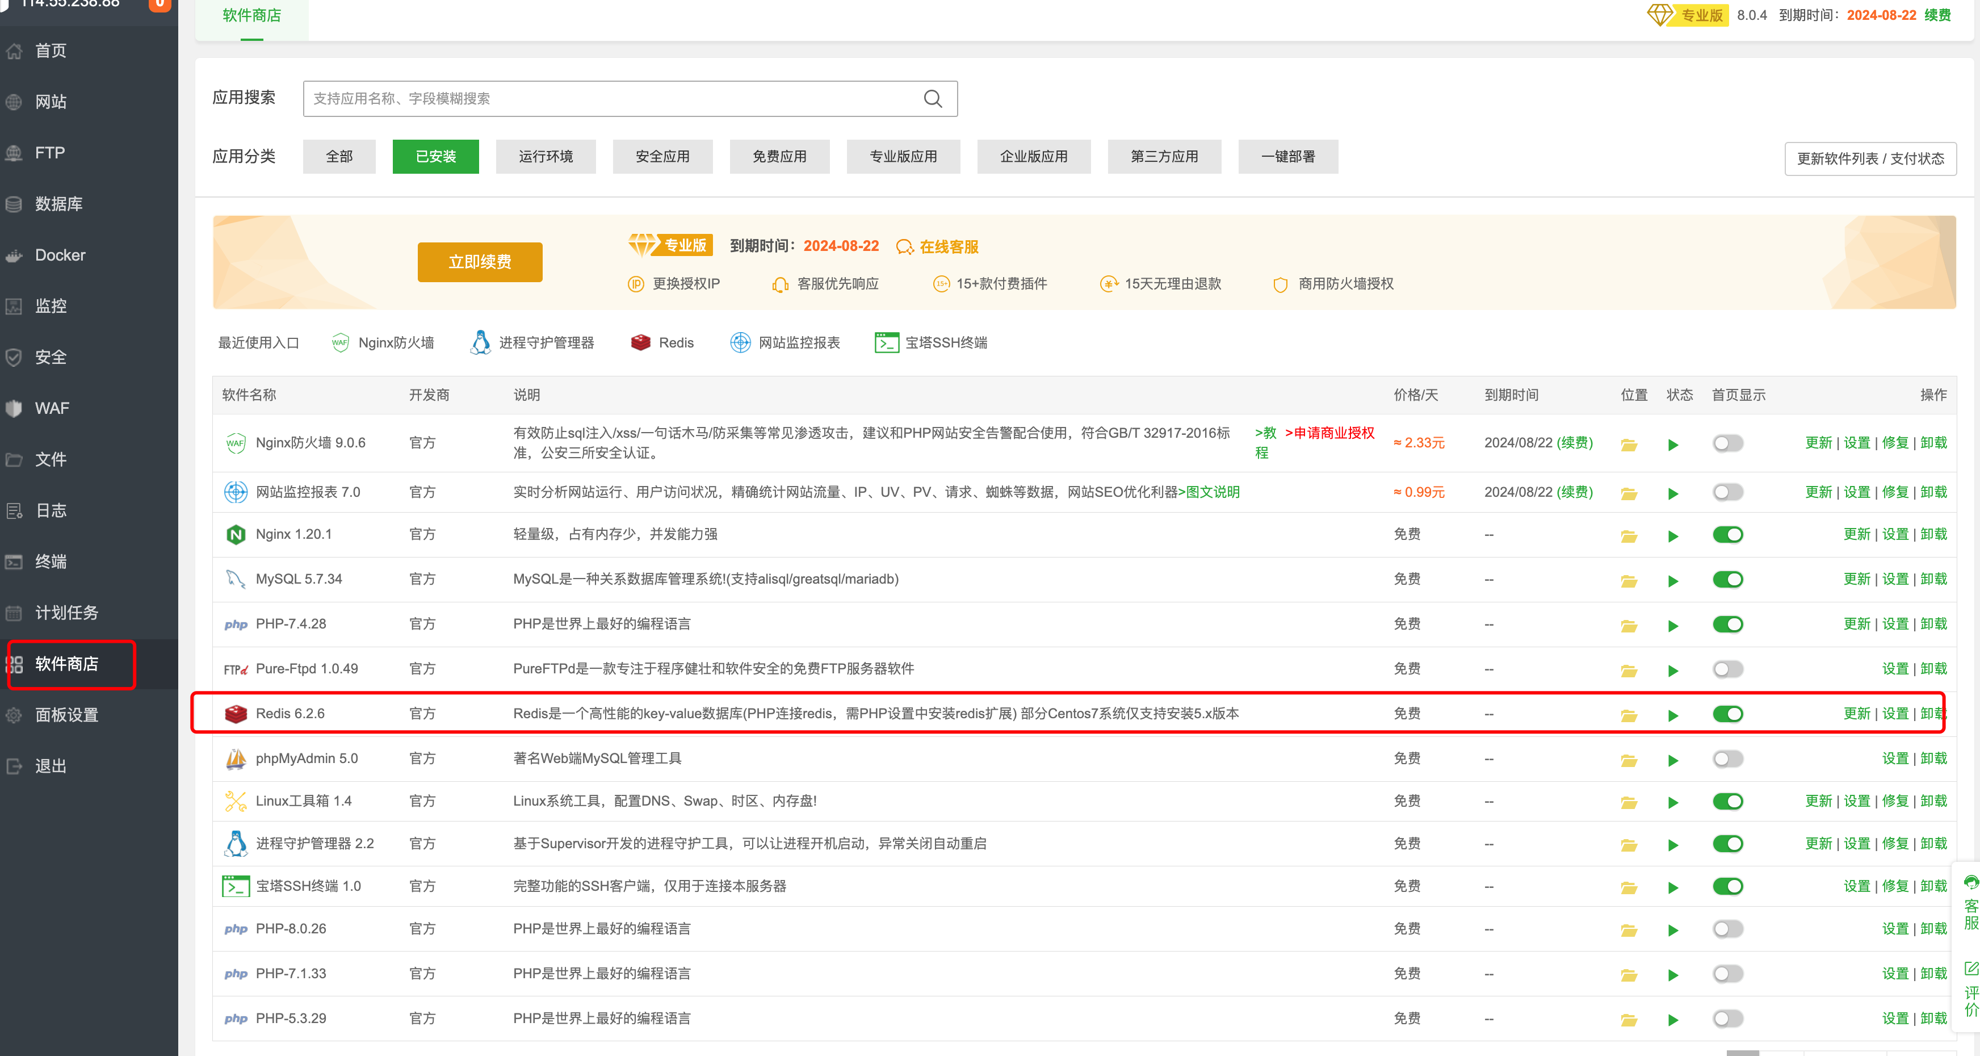The width and height of the screenshot is (1980, 1056).
Task: Open the Redis shortcut in recent entries
Action: 662,343
